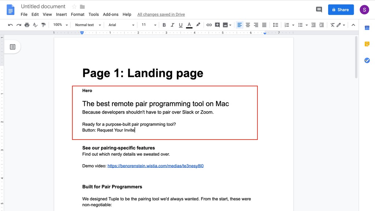Open line spacing options
Viewport: 375px width, 211px height.
pyautogui.click(x=275, y=25)
